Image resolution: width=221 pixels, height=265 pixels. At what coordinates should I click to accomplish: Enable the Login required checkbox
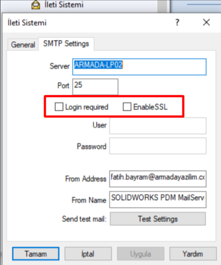tap(59, 107)
